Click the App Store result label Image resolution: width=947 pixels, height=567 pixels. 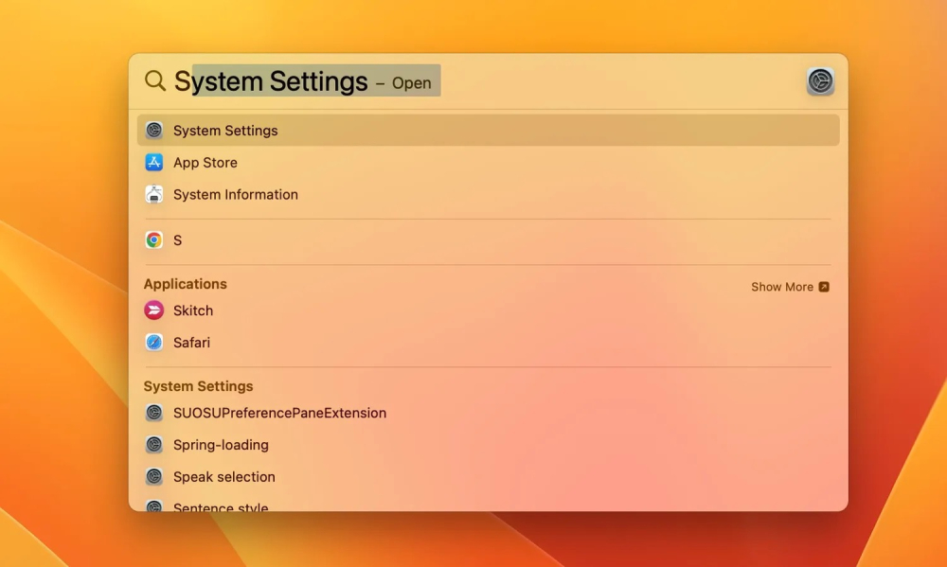pos(205,163)
